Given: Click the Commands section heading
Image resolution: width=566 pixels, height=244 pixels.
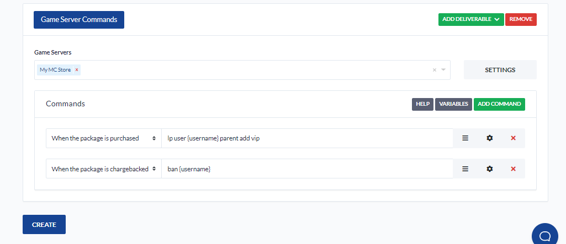Looking at the screenshot, I should pos(65,104).
